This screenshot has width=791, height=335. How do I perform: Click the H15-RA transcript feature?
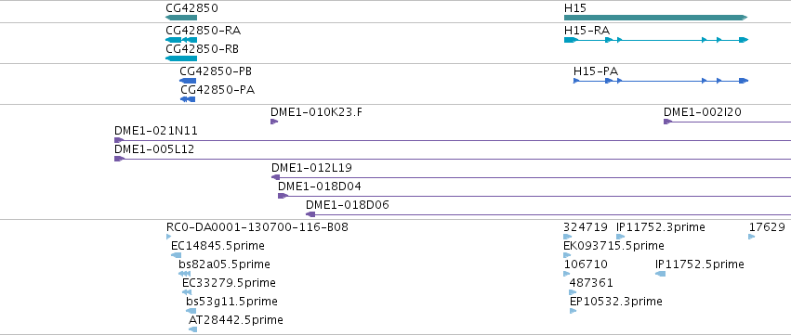coord(656,40)
